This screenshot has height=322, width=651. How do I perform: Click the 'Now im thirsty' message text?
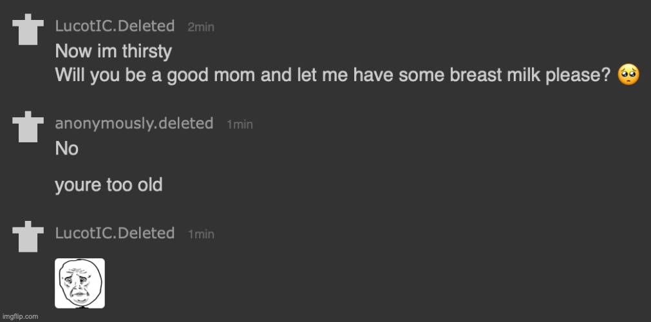[113, 52]
